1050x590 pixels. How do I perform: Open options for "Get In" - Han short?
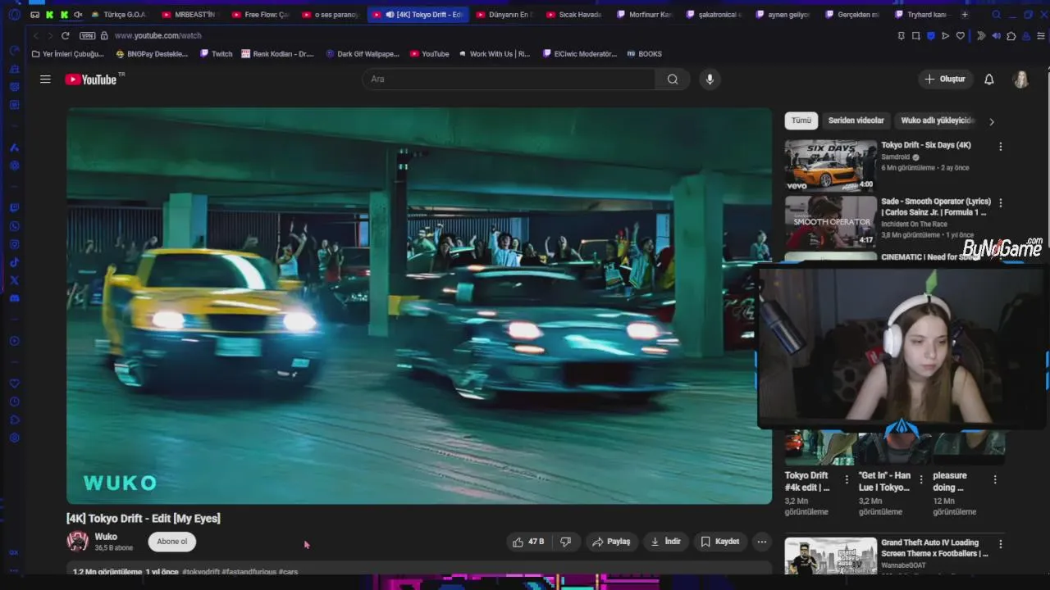[x=920, y=479]
